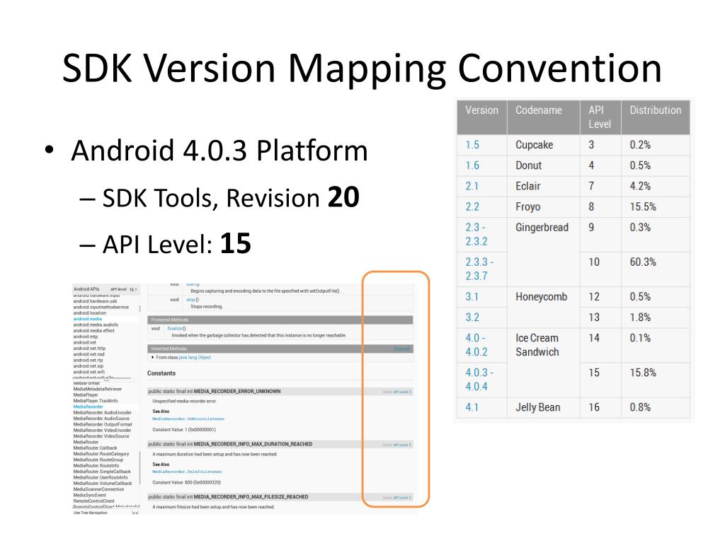
Task: Open the 2.3 - 2.3.2 version link
Action: (476, 235)
